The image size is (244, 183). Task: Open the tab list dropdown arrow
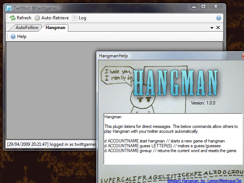pyautogui.click(x=212, y=28)
